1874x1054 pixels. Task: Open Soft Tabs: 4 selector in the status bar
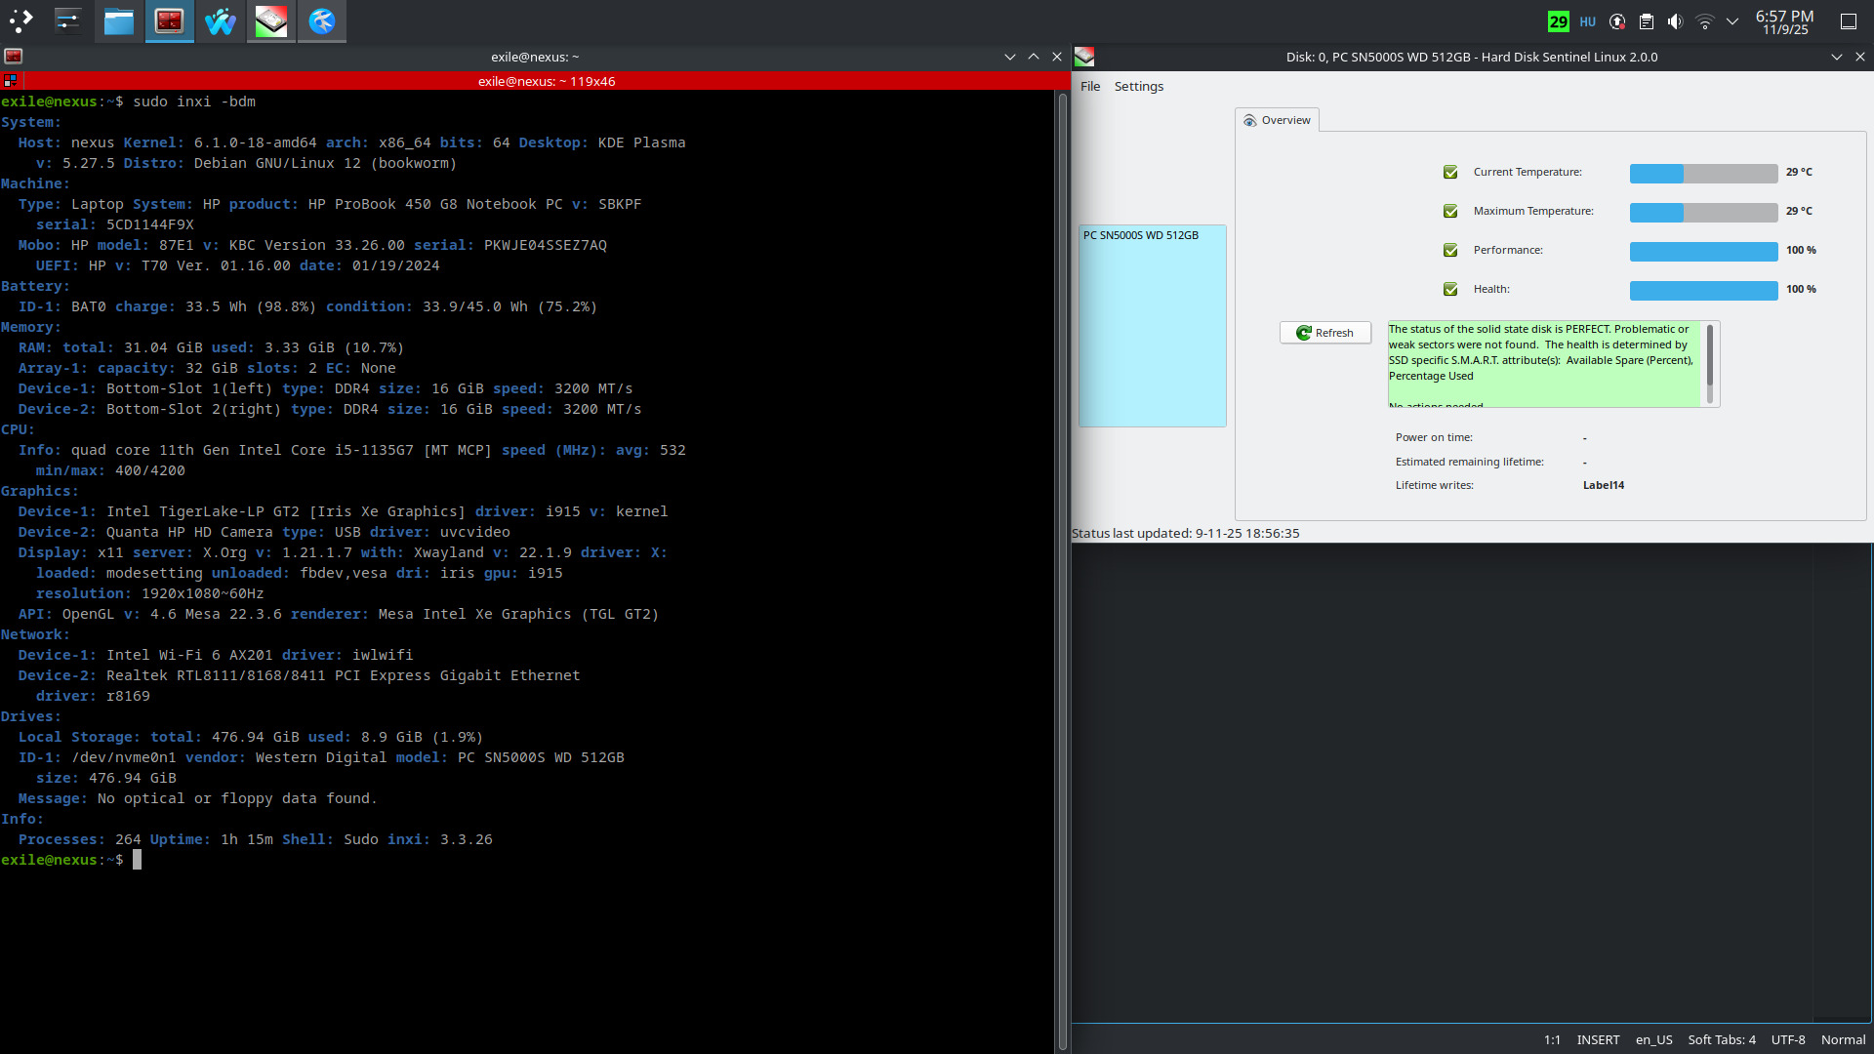[1722, 1039]
